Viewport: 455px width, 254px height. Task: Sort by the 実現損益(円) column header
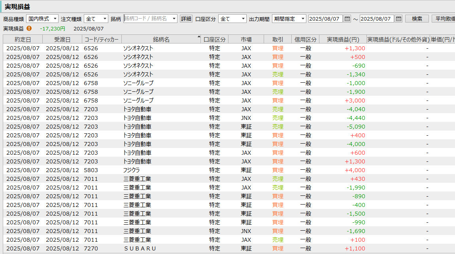tap(343, 40)
